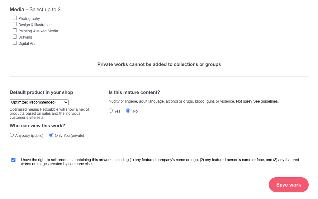
Task: Open the Optimized (recommended) product dropdown
Action: point(39,102)
